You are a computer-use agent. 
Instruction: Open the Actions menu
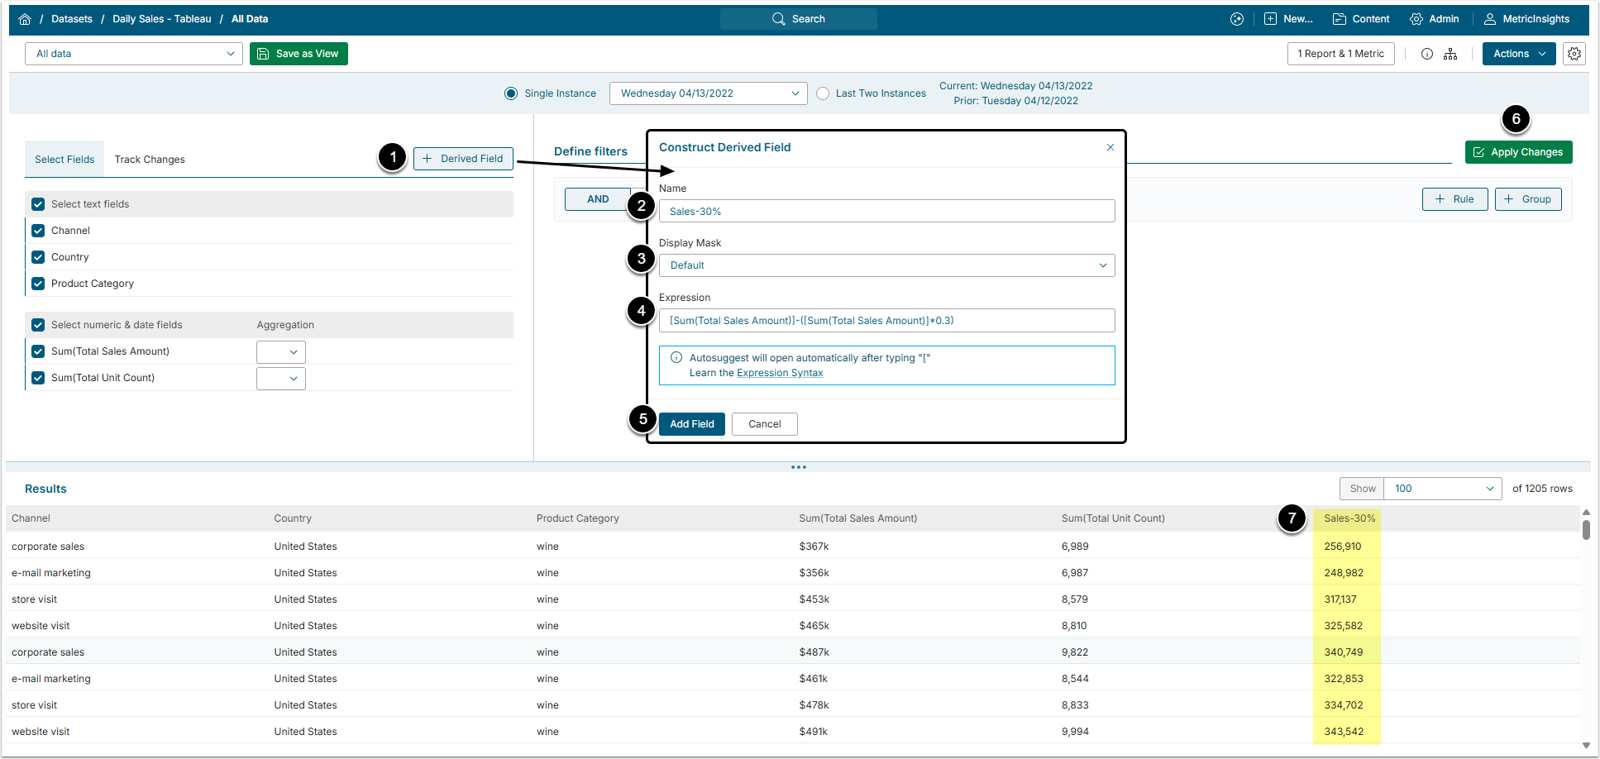tap(1518, 54)
